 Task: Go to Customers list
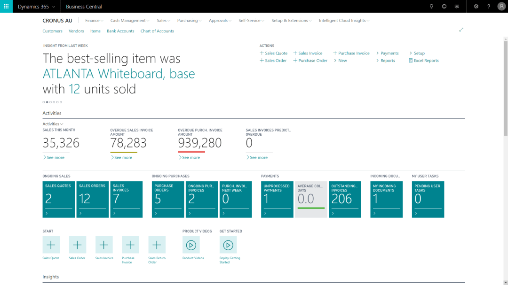click(52, 31)
